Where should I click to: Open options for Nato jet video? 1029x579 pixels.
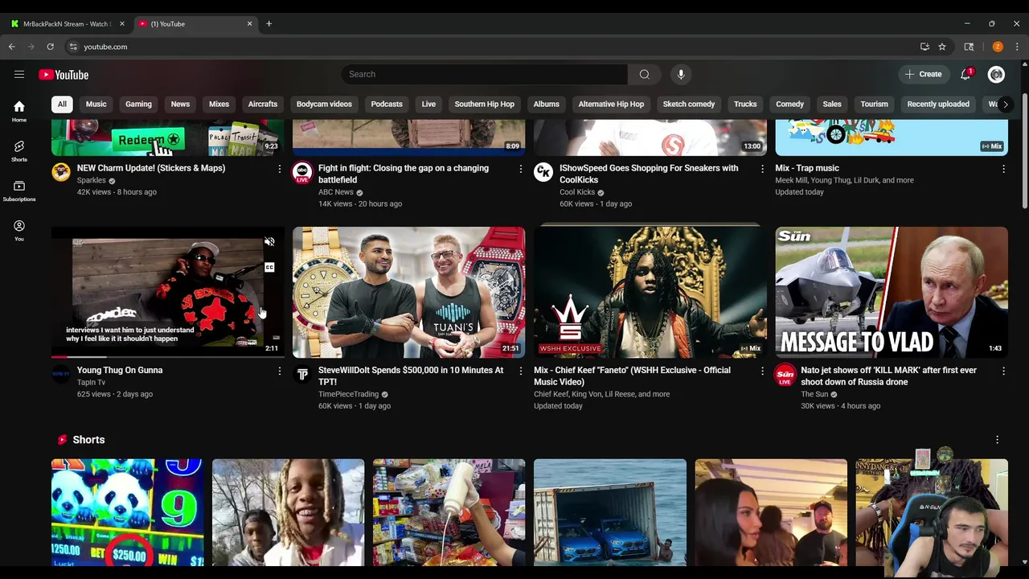pyautogui.click(x=1003, y=371)
